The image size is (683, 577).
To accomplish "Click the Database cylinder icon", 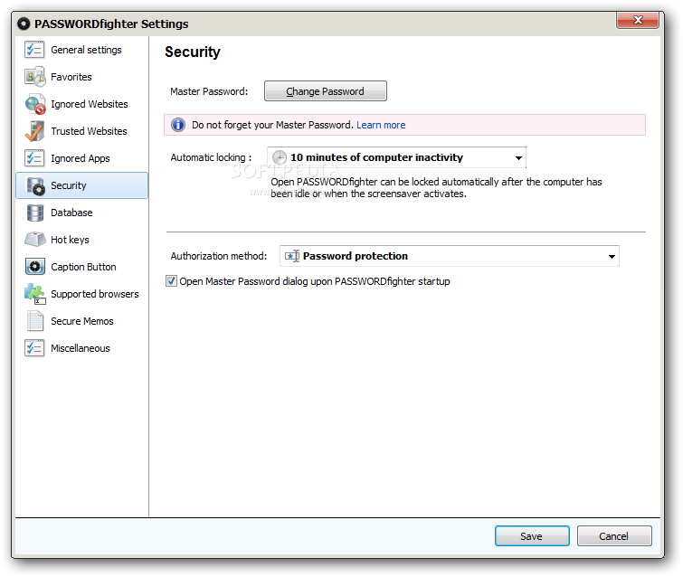I will [x=35, y=213].
